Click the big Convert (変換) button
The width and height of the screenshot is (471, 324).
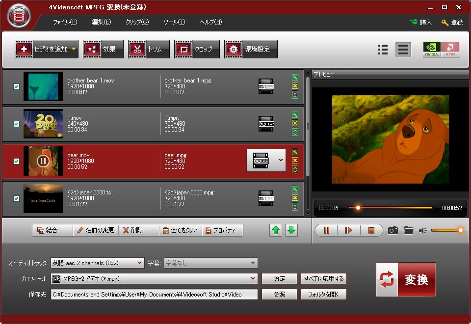click(406, 279)
